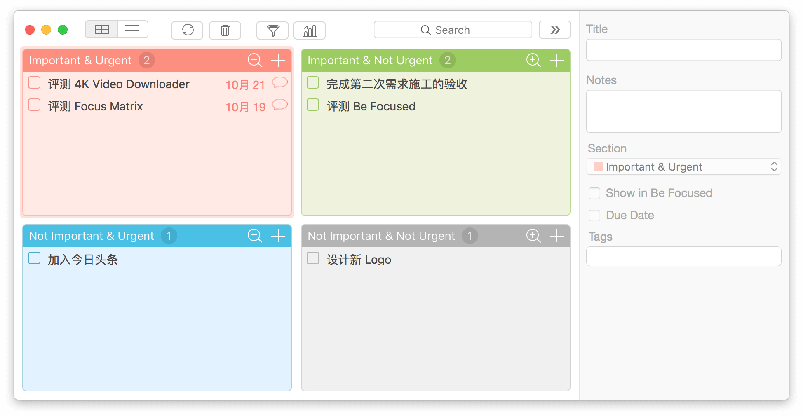Select the task 完成第二次需求施工的验收
803x417 pixels.
point(397,84)
